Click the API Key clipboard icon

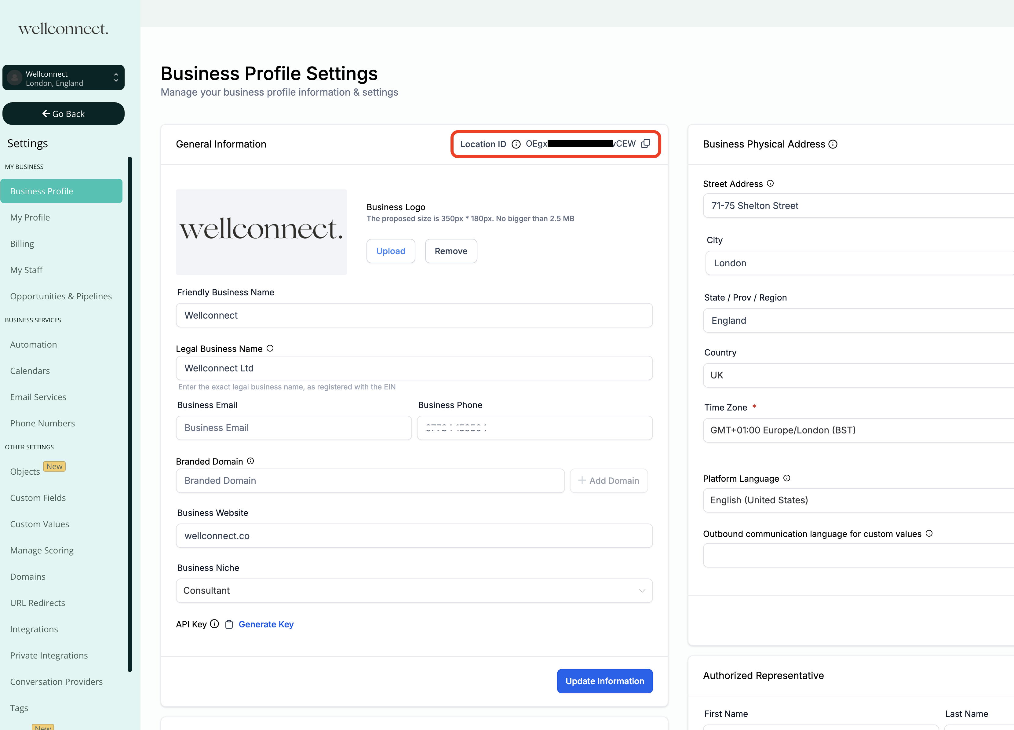[229, 624]
